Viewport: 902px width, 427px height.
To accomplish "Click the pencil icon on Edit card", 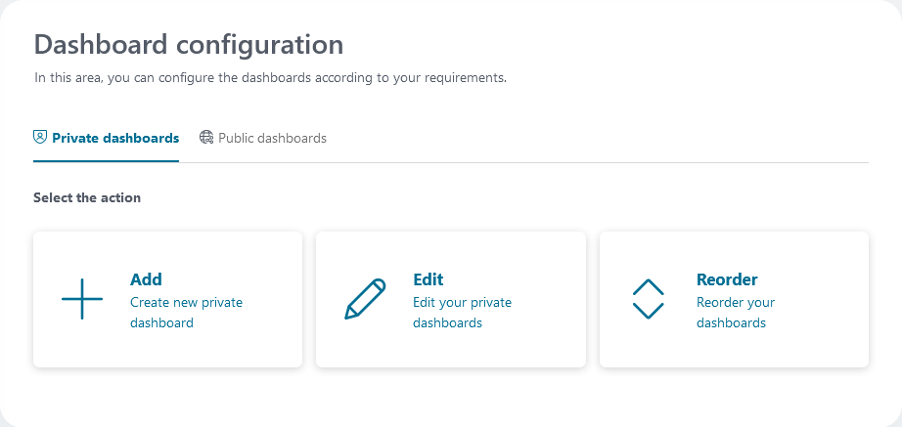I will (365, 299).
